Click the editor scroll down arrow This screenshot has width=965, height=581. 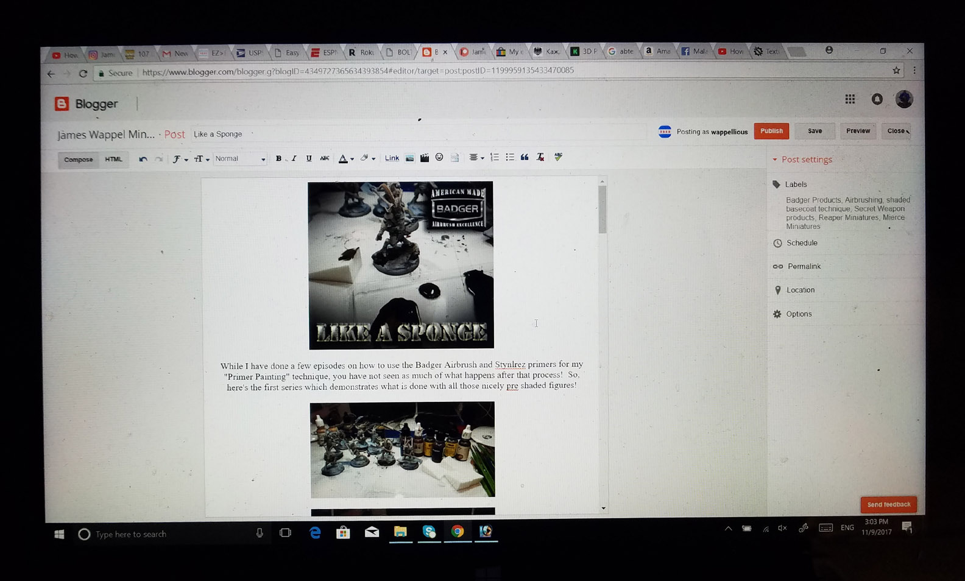[x=604, y=508]
